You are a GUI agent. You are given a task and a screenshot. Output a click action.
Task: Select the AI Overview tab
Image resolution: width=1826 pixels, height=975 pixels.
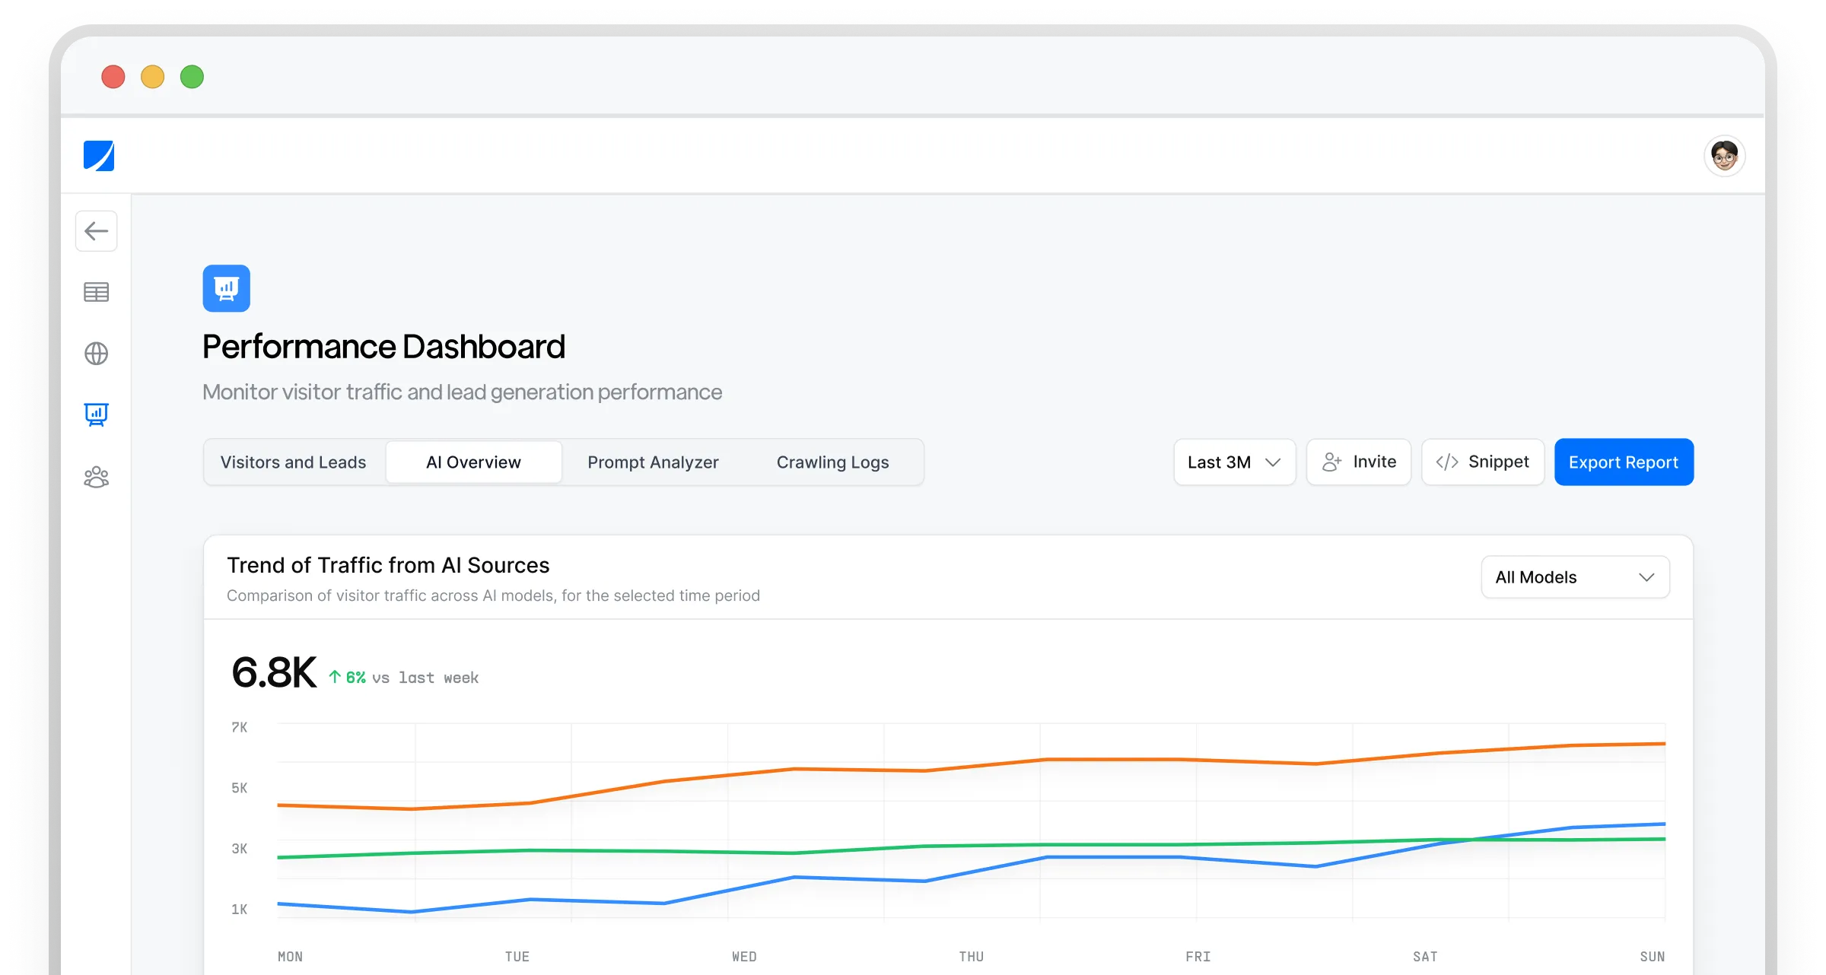(x=473, y=462)
